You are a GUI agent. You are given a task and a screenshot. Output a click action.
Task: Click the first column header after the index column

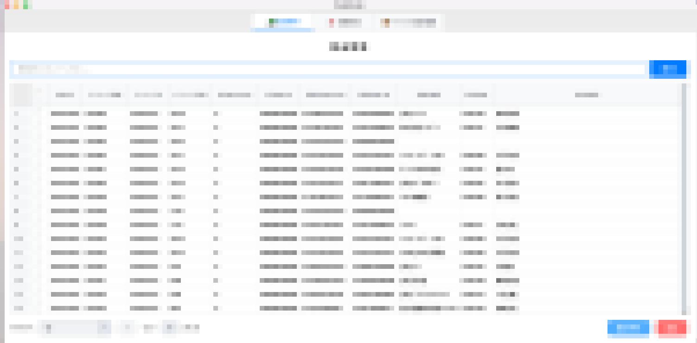(x=64, y=95)
